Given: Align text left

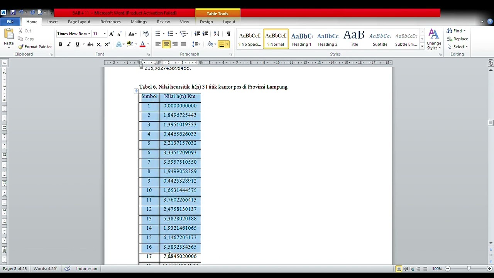Looking at the screenshot, I should [x=158, y=44].
